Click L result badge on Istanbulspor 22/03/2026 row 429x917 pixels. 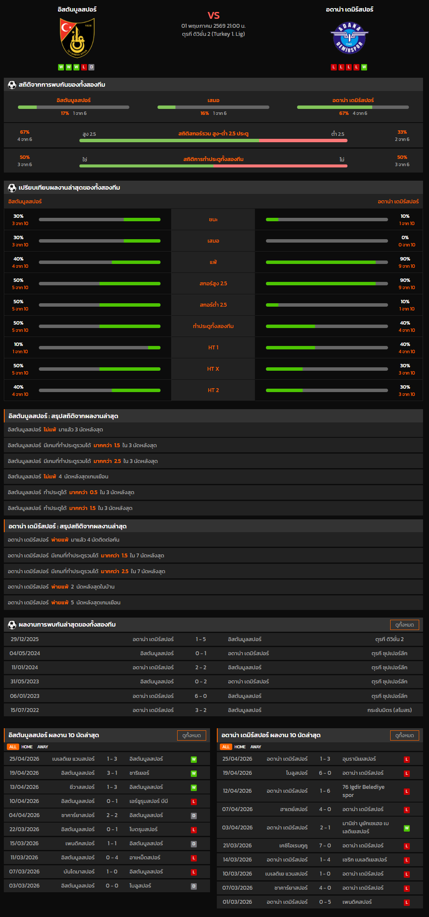pyautogui.click(x=194, y=830)
